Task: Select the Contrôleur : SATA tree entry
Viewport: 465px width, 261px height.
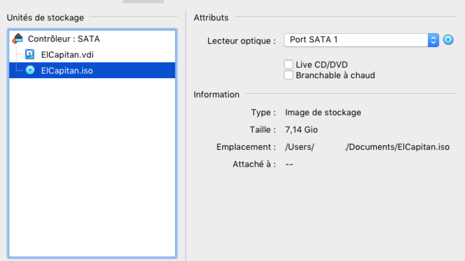Action: click(63, 39)
